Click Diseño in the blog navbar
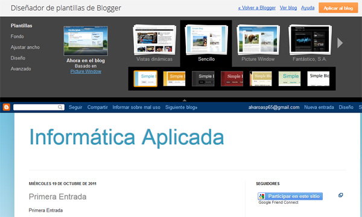This screenshot has width=362, height=217. pyautogui.click(x=346, y=107)
